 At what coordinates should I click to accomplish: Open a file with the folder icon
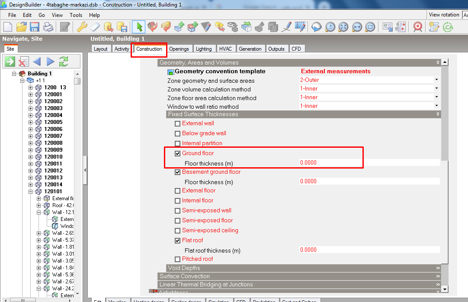21,27
